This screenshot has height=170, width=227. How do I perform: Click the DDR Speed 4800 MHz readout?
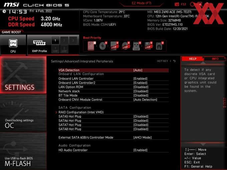pyautogui.click(x=35, y=25)
